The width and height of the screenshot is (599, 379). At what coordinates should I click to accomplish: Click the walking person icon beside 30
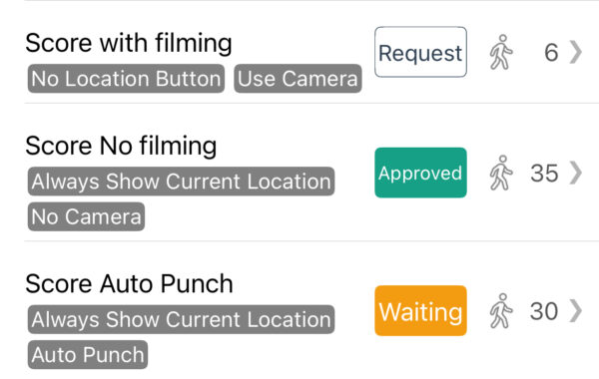point(501,311)
